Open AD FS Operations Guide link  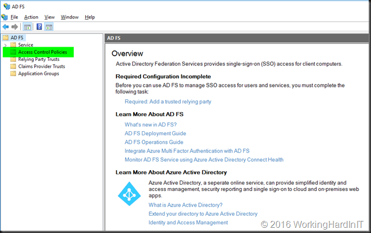(154, 142)
